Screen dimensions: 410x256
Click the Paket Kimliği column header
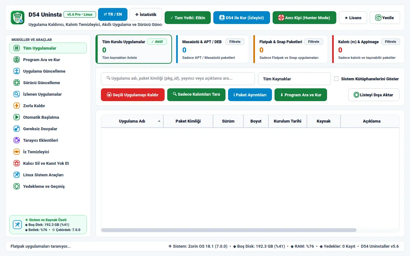[x=188, y=121]
